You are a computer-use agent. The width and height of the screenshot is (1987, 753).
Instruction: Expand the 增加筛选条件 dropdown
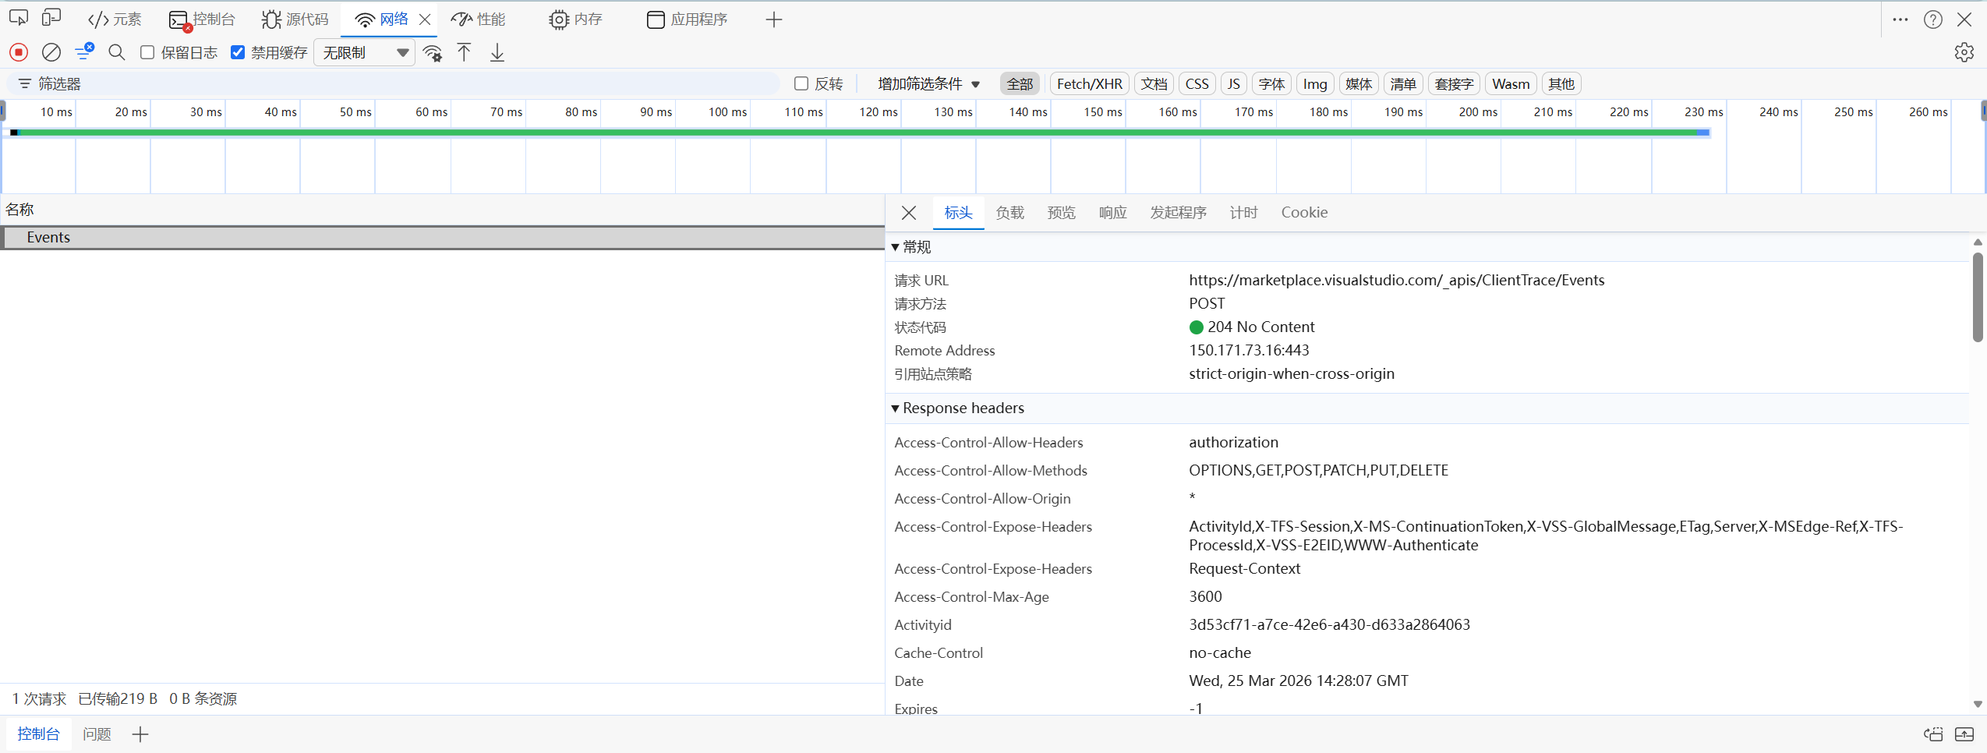[x=928, y=83]
